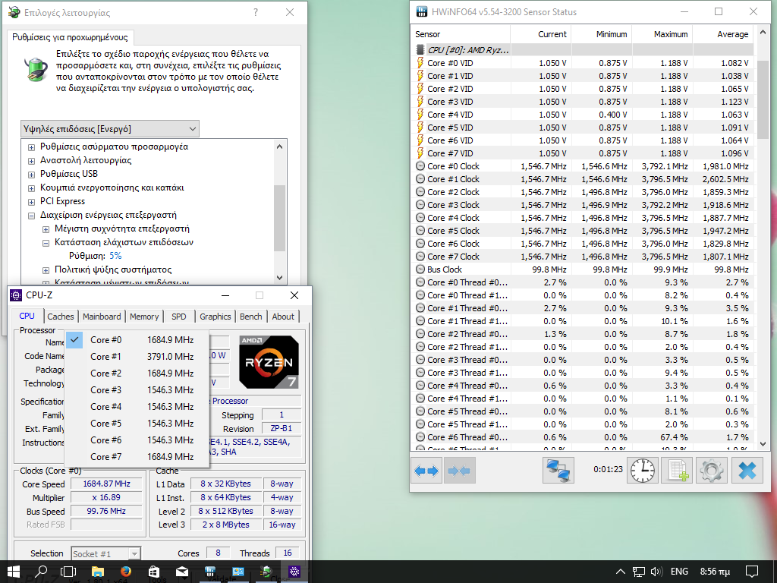Select Core #3 in core menu

[x=137, y=389]
